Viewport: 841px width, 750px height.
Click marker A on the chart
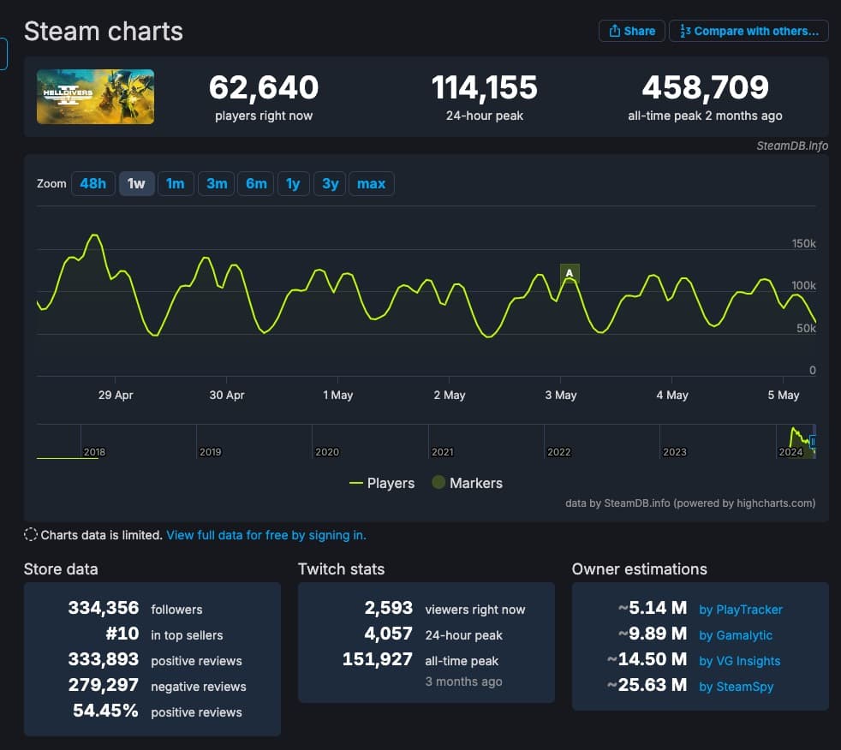pyautogui.click(x=570, y=273)
